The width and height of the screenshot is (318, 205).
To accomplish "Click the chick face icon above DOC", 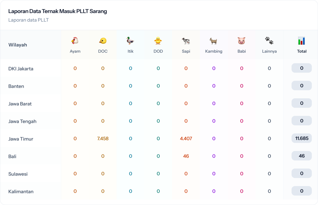I will tap(103, 41).
